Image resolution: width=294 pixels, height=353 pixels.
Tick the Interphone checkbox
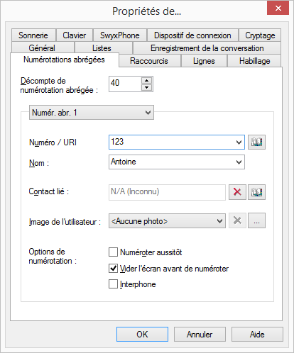[113, 284]
